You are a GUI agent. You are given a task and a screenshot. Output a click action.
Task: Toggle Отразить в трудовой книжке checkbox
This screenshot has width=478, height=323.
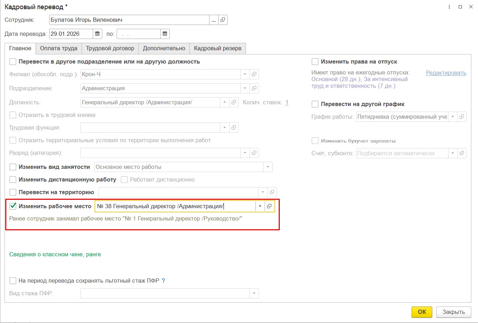point(13,115)
